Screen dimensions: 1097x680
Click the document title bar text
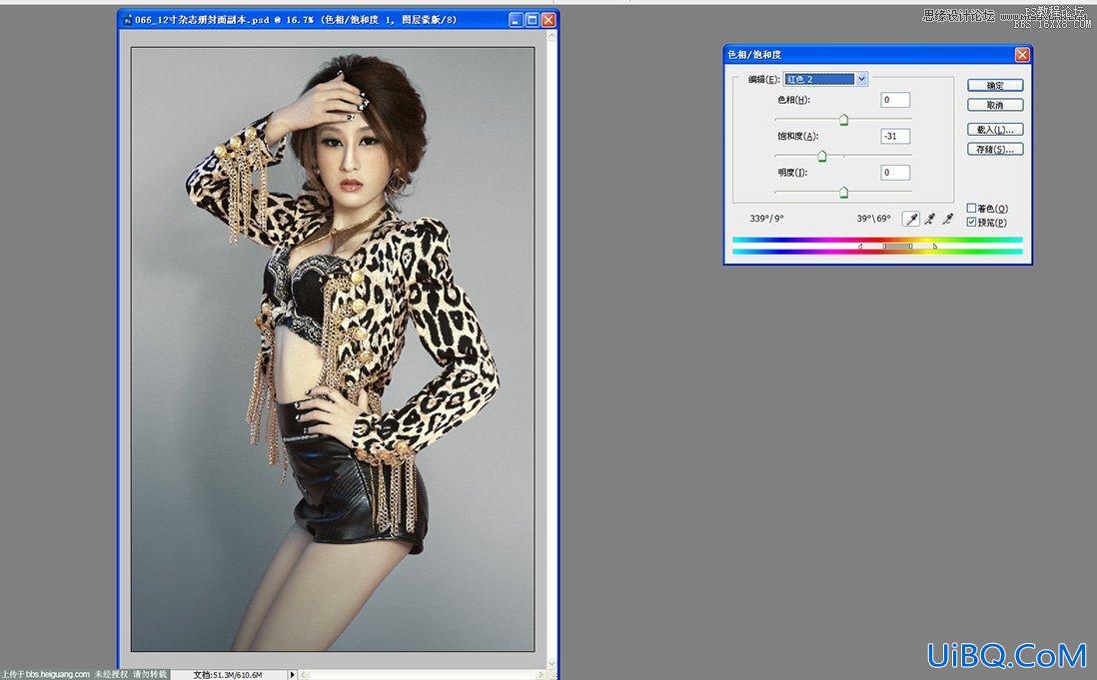pos(296,20)
